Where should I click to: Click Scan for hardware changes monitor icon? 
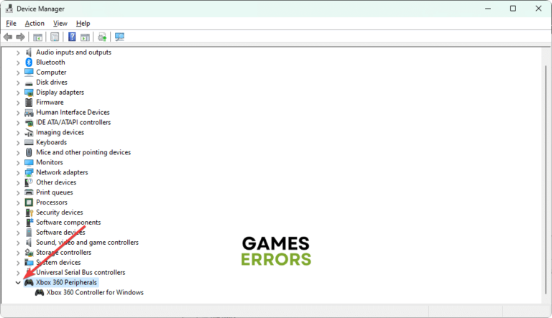click(x=119, y=37)
